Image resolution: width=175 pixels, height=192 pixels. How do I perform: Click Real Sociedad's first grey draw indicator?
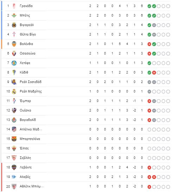(149, 82)
